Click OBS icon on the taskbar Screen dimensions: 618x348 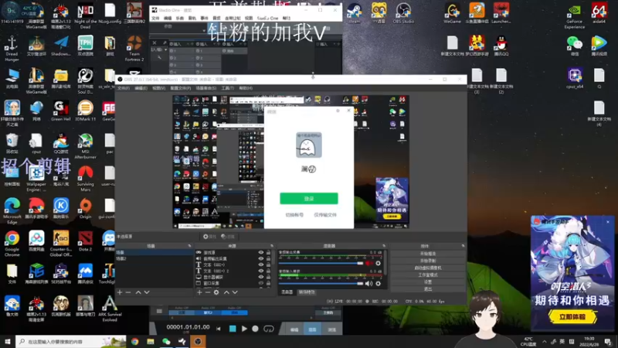pyautogui.click(x=198, y=341)
